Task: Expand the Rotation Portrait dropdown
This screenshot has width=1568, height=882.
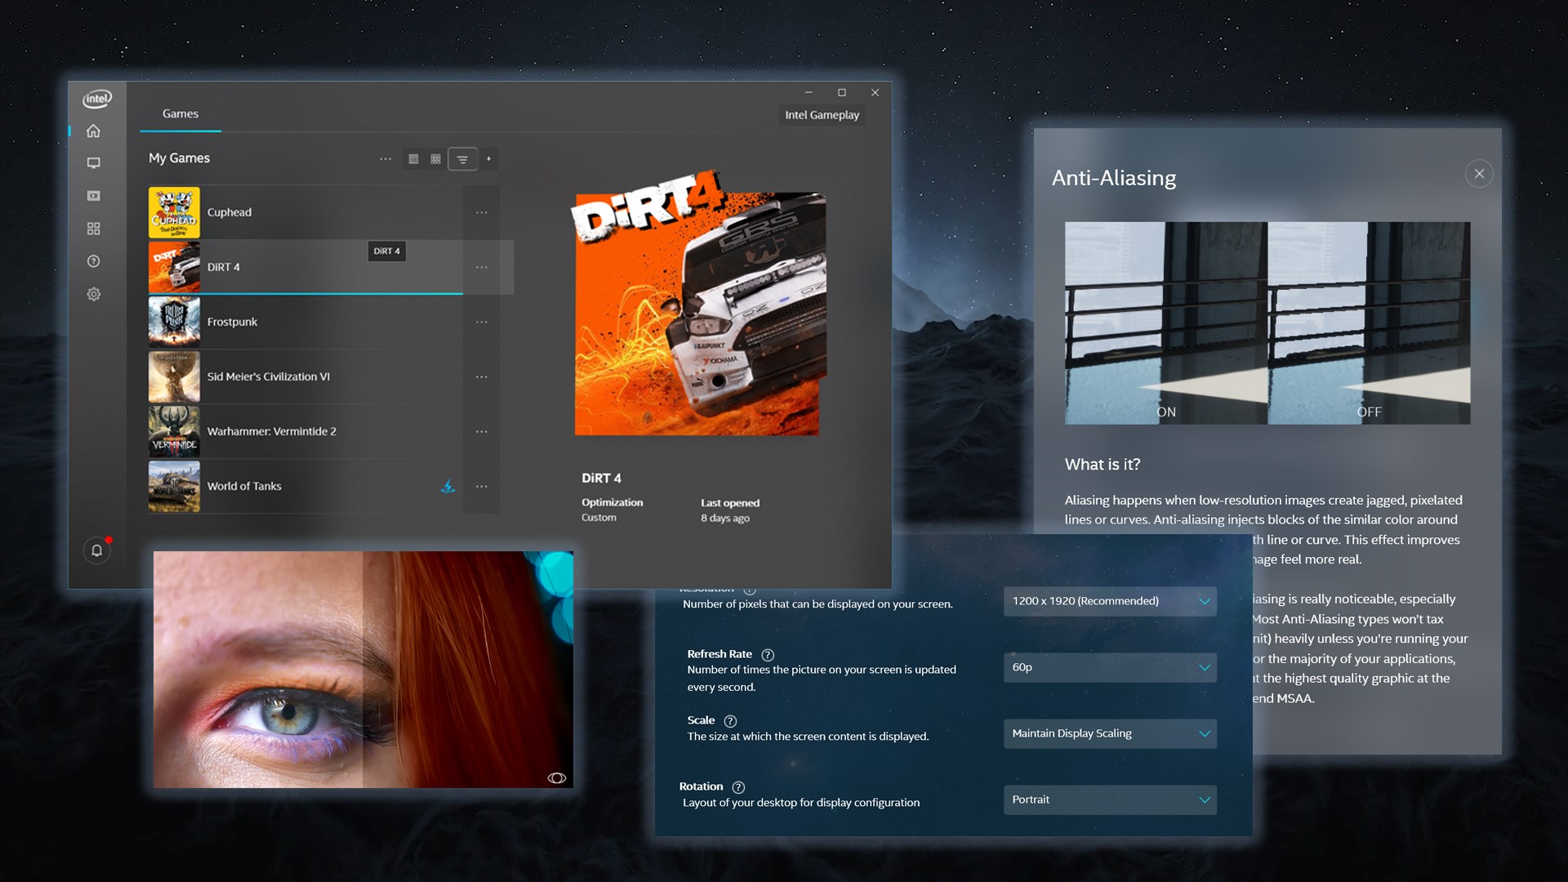Action: [1110, 800]
